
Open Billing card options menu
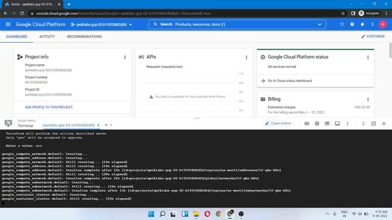[368, 99]
